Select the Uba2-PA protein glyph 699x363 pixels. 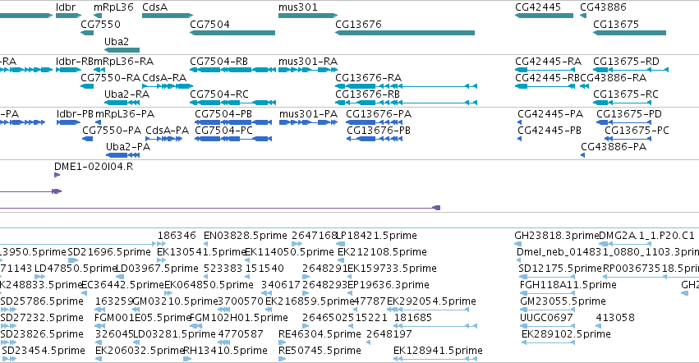coord(122,155)
